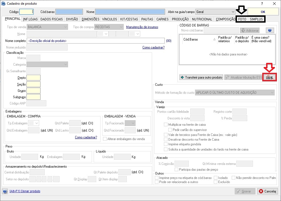The height and width of the screenshot is (201, 281).
Task: Open the Manutenção de insumos link
Action: (142, 27)
